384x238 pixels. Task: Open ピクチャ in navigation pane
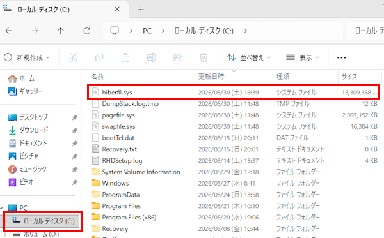[23, 156]
